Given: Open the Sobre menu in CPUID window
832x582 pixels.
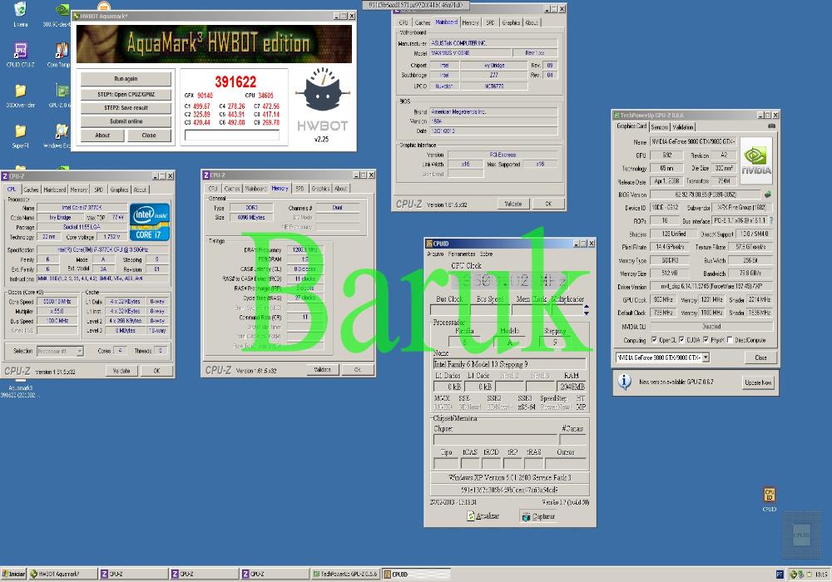Looking at the screenshot, I should (x=486, y=254).
